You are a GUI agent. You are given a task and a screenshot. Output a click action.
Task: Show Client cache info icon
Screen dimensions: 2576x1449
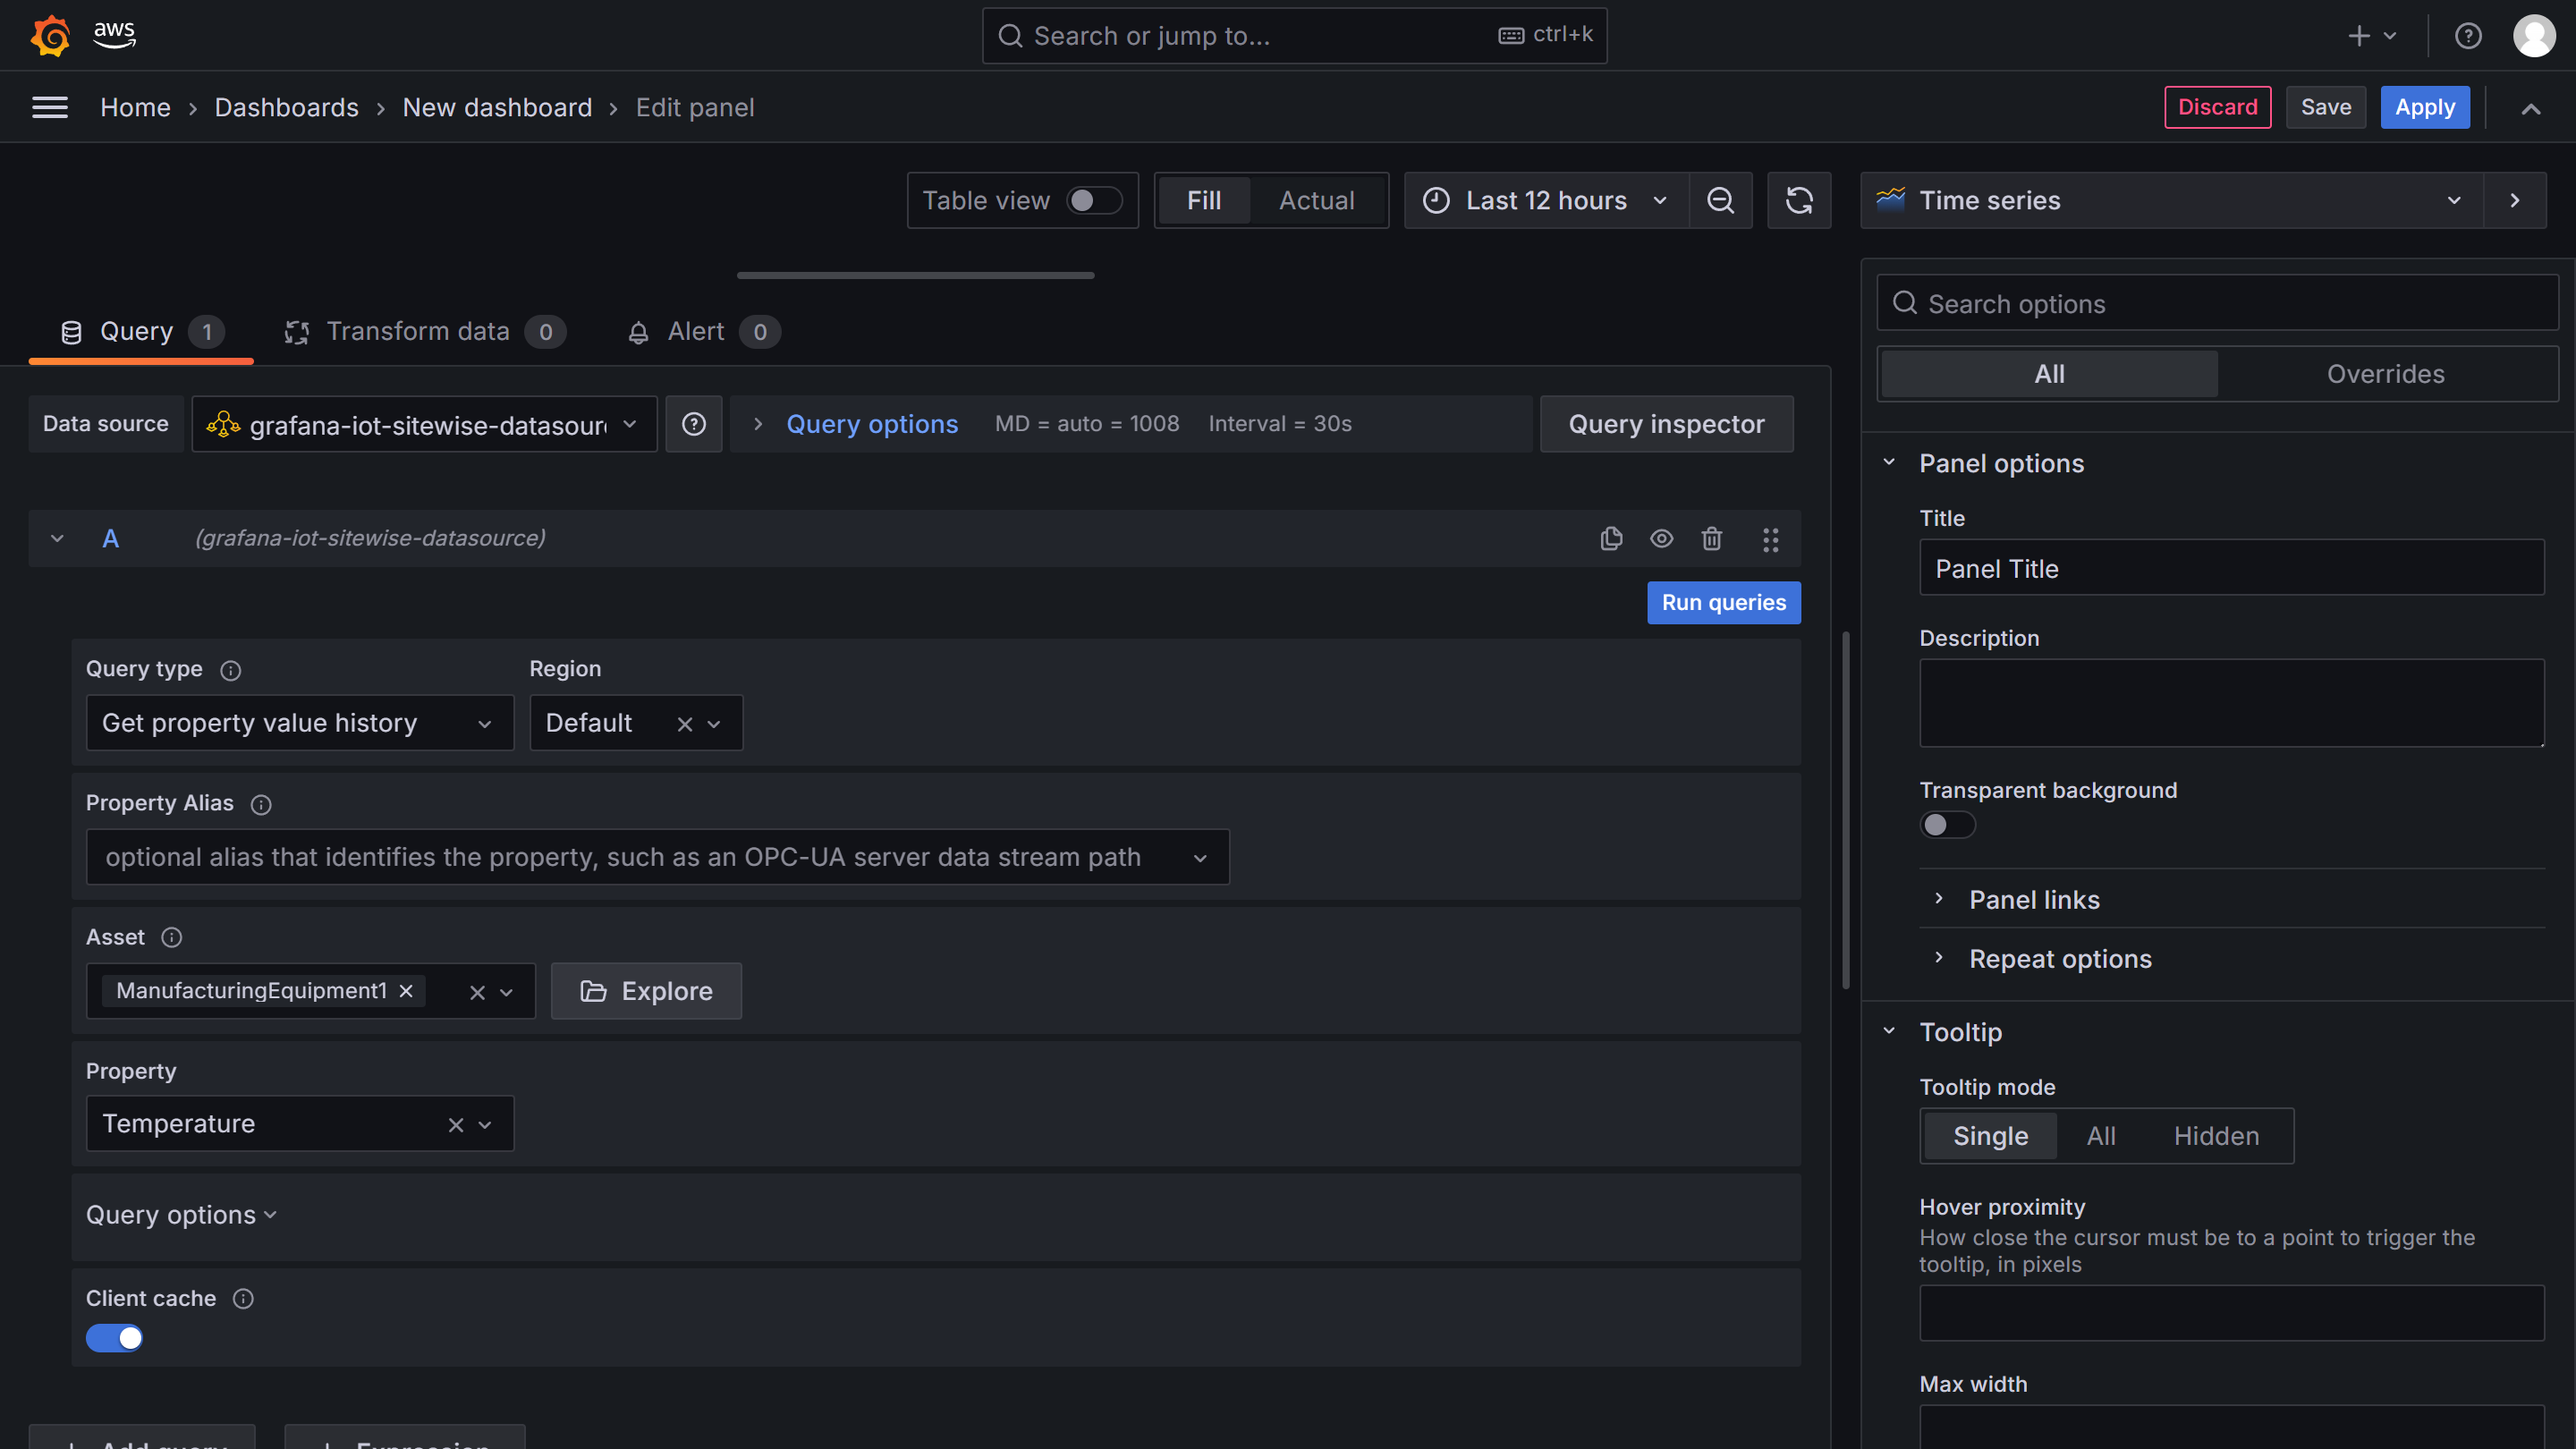coord(243,1298)
